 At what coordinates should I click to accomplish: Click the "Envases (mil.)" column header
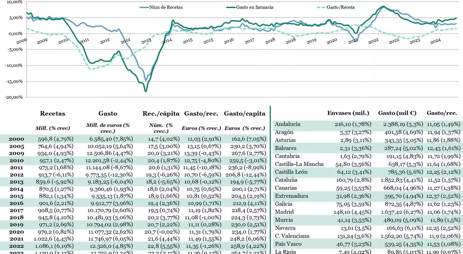[x=348, y=113]
